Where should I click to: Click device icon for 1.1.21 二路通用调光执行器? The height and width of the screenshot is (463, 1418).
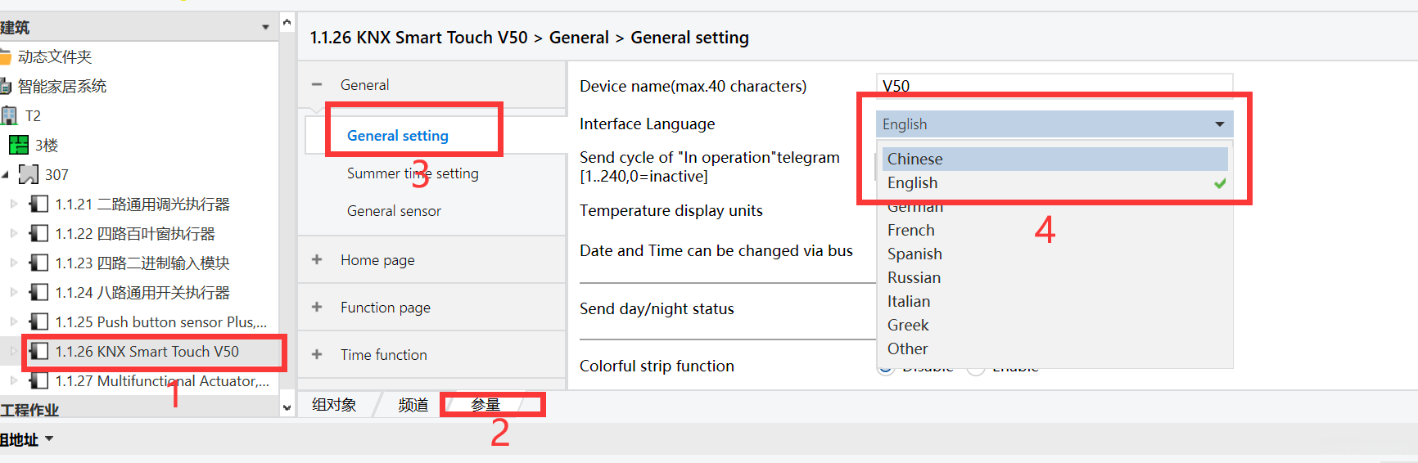click(38, 204)
